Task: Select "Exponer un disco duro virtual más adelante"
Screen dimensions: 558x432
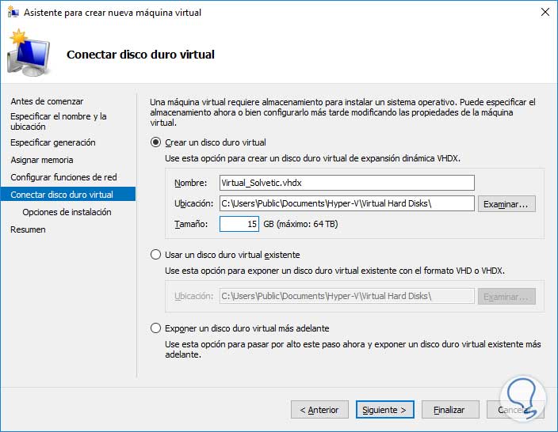Action: tap(155, 328)
